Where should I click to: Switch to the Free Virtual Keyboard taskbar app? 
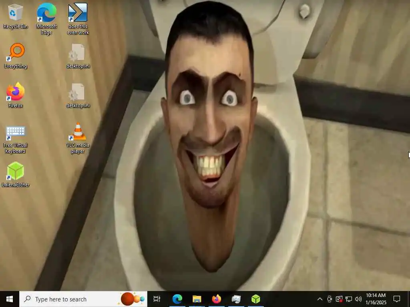point(236,299)
